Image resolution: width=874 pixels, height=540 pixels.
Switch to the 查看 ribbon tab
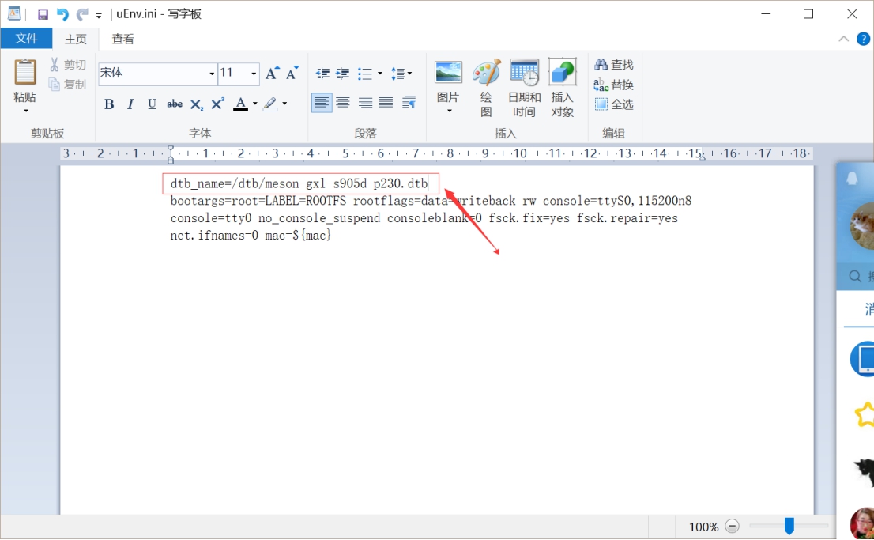(122, 39)
